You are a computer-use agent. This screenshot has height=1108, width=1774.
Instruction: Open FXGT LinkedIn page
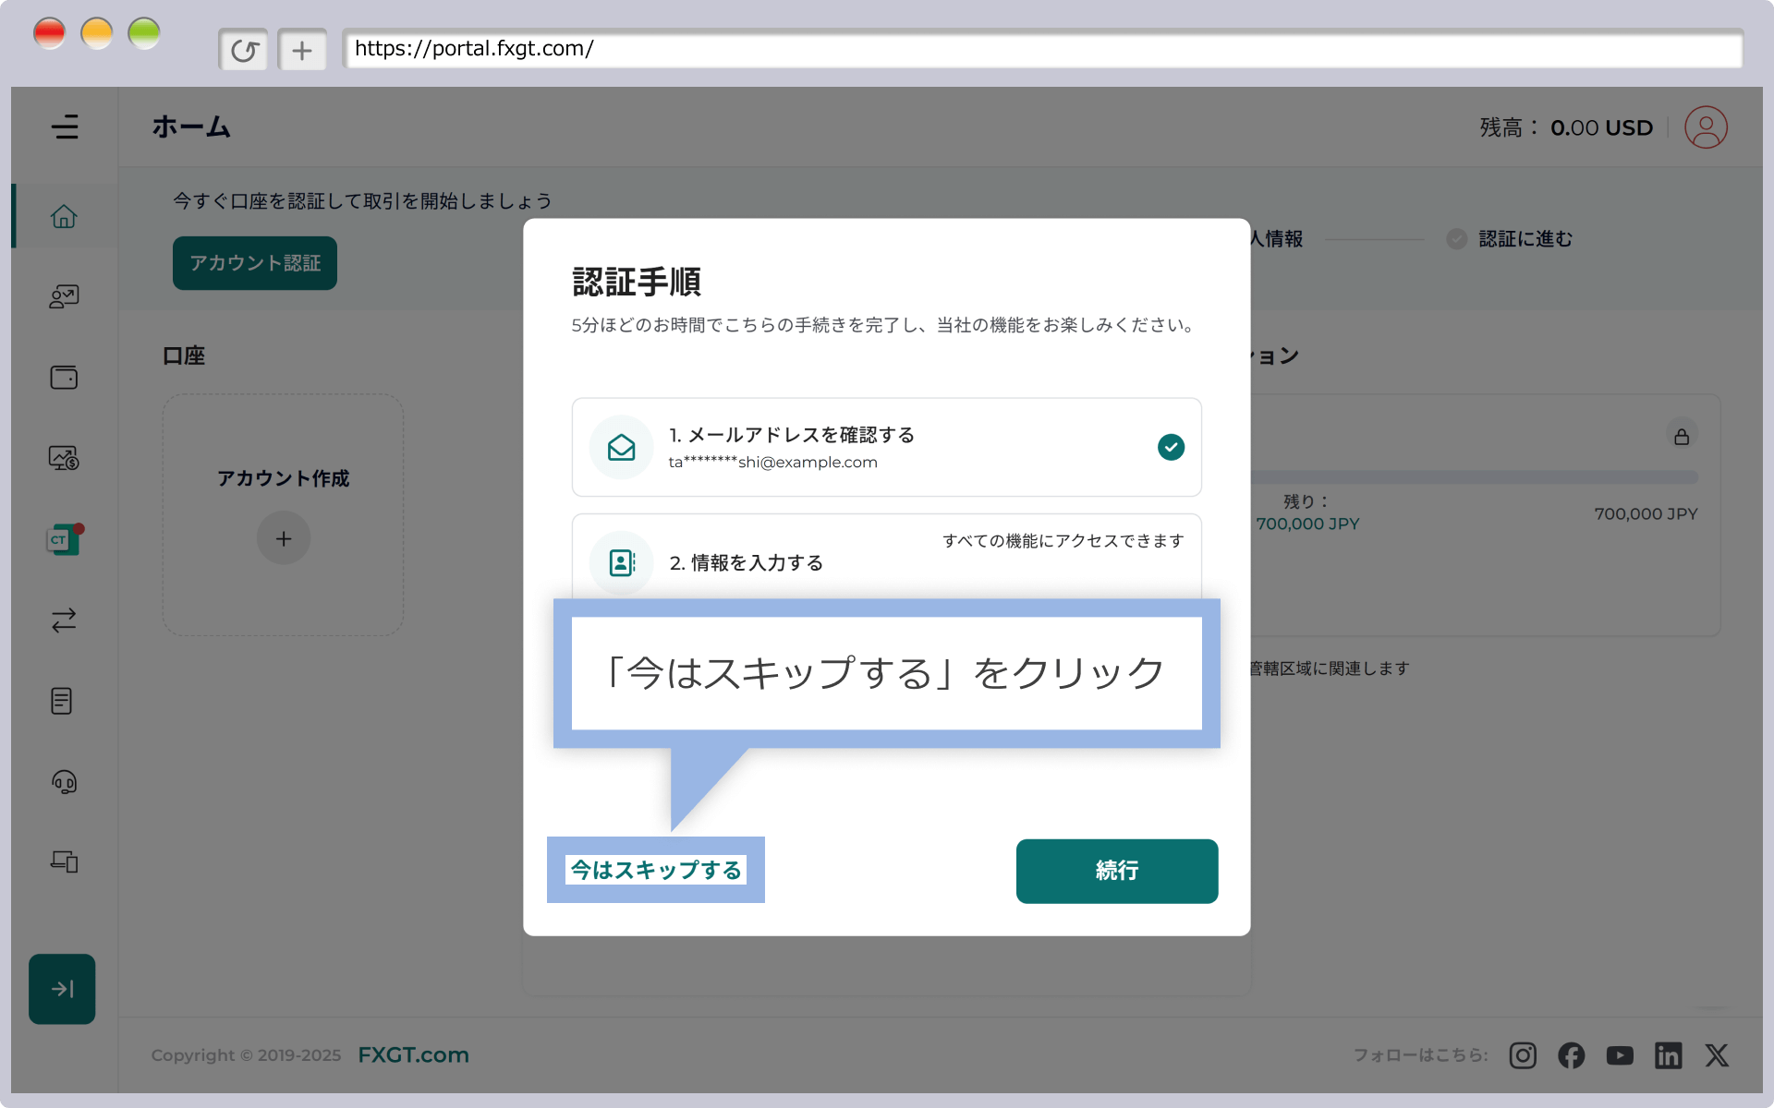click(1668, 1054)
